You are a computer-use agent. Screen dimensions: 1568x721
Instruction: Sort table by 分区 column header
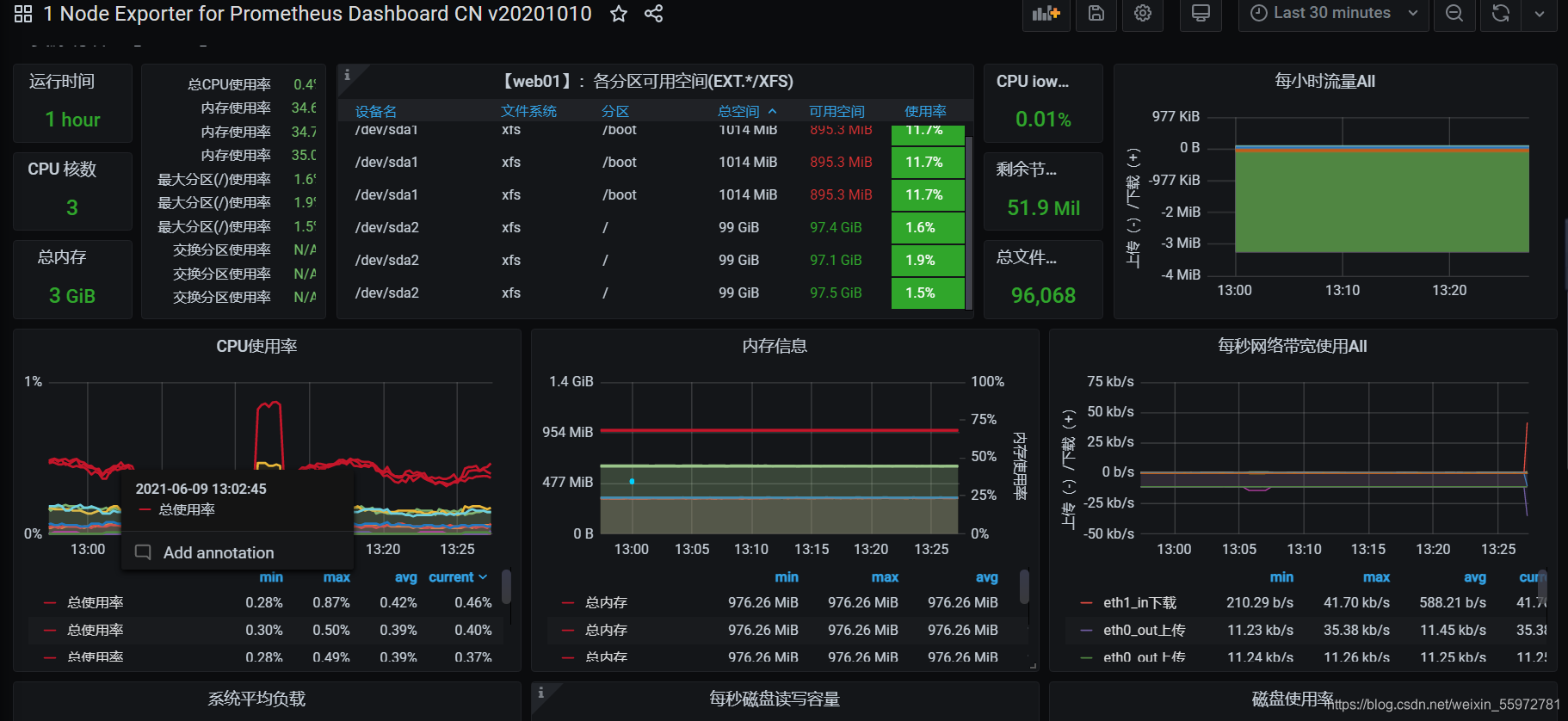click(x=615, y=111)
